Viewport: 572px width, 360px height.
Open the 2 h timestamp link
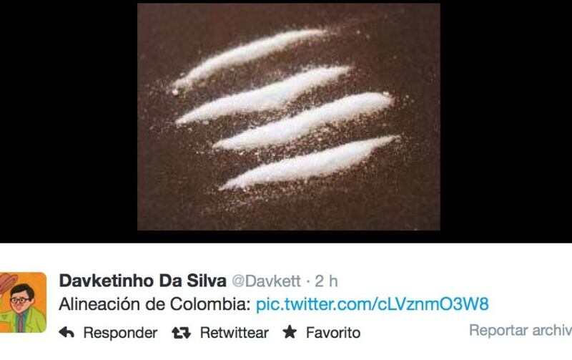click(326, 281)
